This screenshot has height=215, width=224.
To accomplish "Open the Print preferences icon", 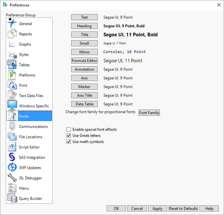I will point(12,85).
